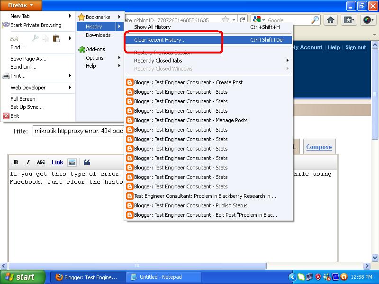
Task: Open the History submenu item
Action: coord(100,27)
